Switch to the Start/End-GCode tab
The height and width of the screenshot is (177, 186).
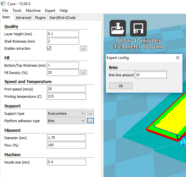[x=62, y=18]
